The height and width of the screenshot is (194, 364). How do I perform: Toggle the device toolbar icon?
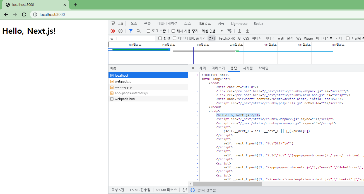(x=120, y=24)
